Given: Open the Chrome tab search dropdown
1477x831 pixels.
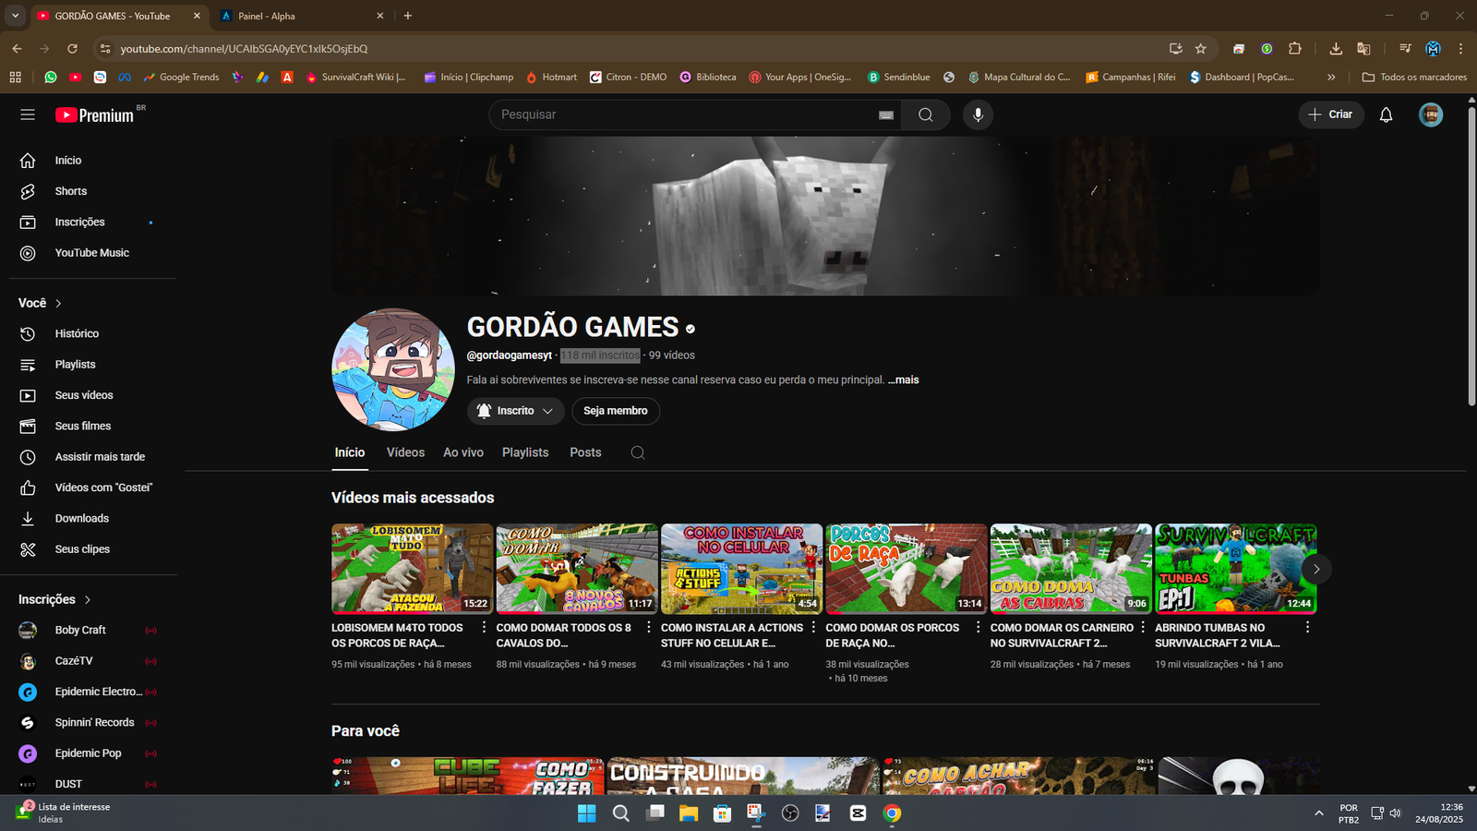Looking at the screenshot, I should tap(15, 16).
